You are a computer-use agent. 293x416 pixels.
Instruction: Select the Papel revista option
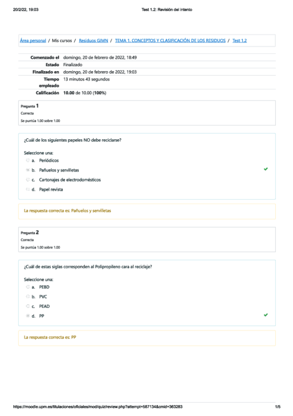(x=28, y=189)
